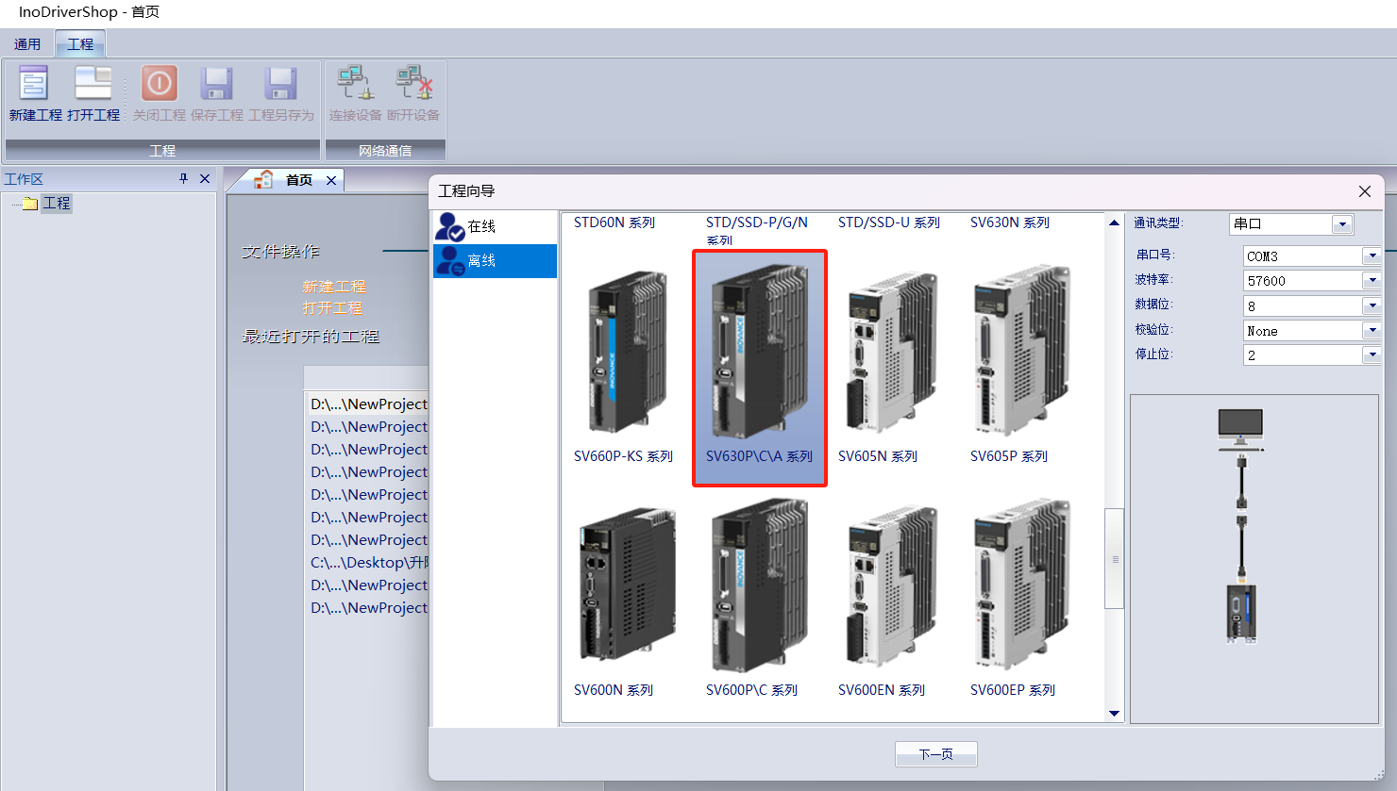
Task: Expand the 串口号 COM3 dropdown
Action: click(x=1372, y=256)
